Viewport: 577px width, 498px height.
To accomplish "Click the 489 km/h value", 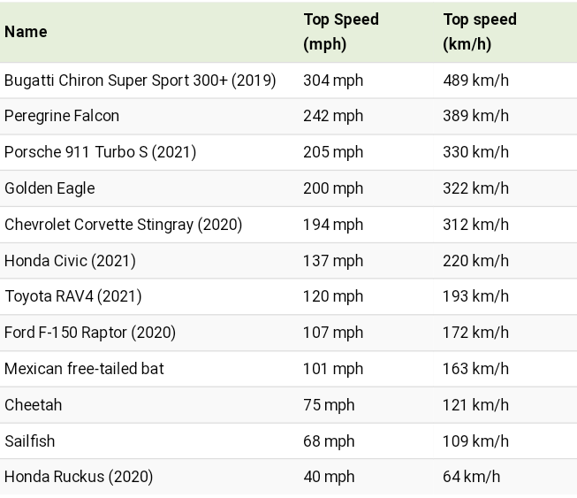I will coord(475,80).
